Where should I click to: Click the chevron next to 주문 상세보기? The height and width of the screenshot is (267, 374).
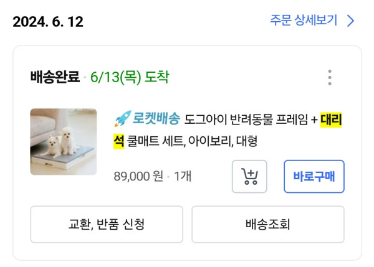350,21
